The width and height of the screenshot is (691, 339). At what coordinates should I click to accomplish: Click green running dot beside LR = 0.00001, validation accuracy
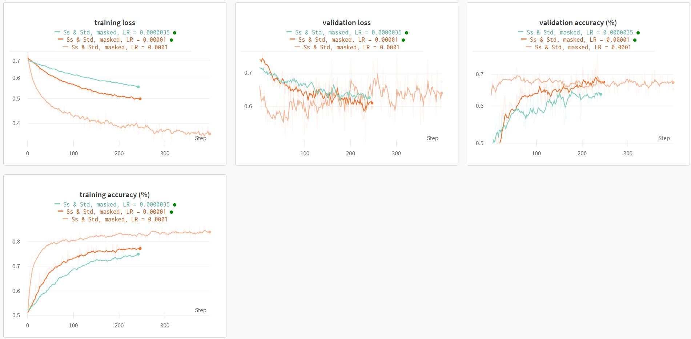pos(635,40)
